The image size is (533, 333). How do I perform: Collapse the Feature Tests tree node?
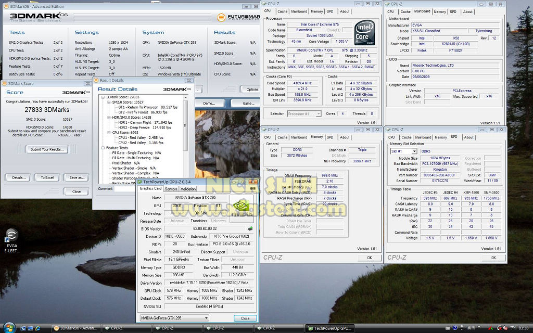tap(103, 148)
